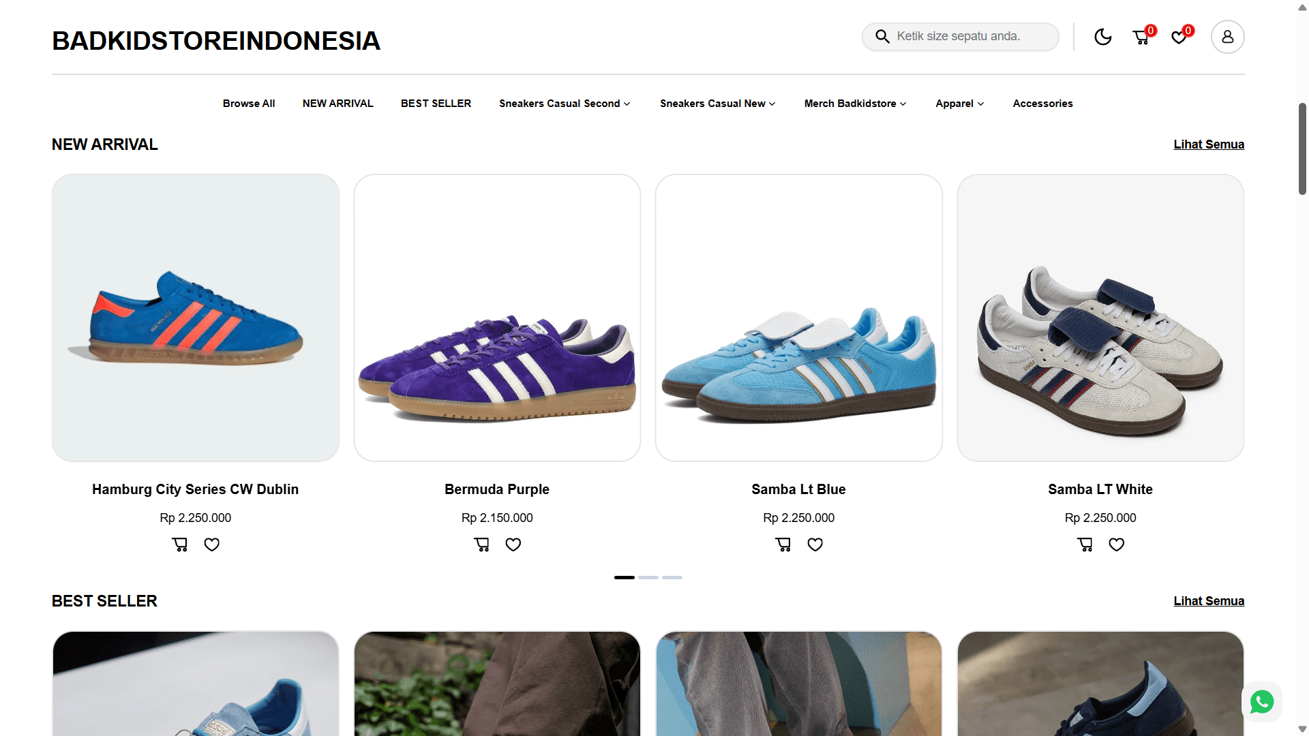The height and width of the screenshot is (736, 1309).
Task: Open the wishlist heart icon in the header
Action: coord(1179,37)
